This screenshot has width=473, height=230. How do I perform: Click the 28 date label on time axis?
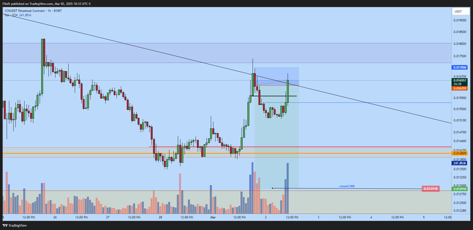coord(160,217)
